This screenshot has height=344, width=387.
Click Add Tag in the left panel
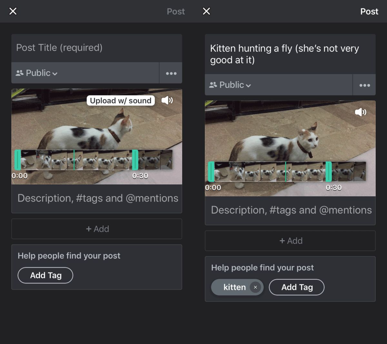pyautogui.click(x=45, y=275)
